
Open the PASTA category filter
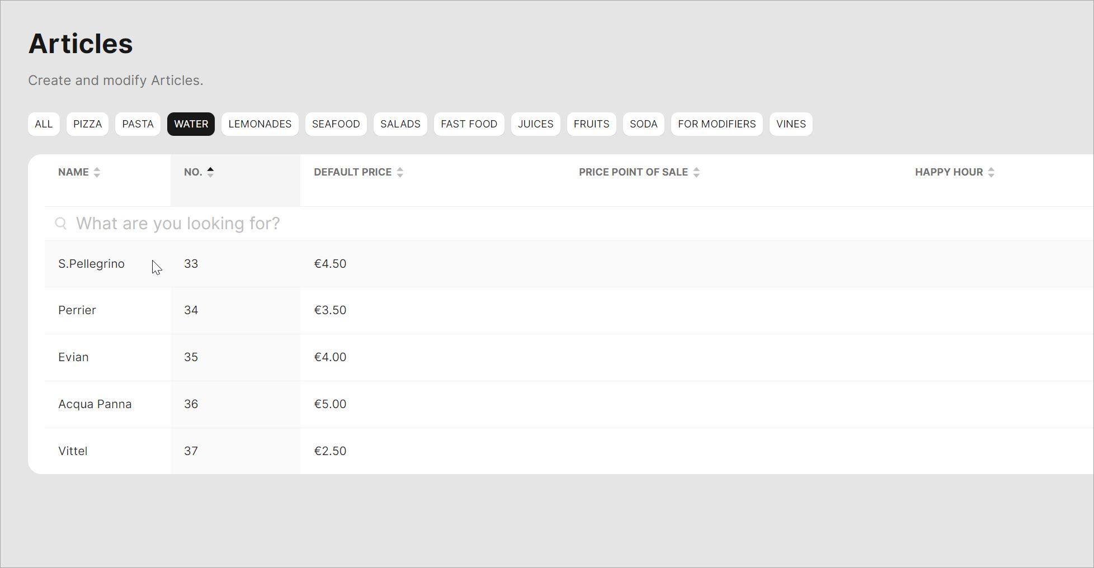pyautogui.click(x=138, y=124)
